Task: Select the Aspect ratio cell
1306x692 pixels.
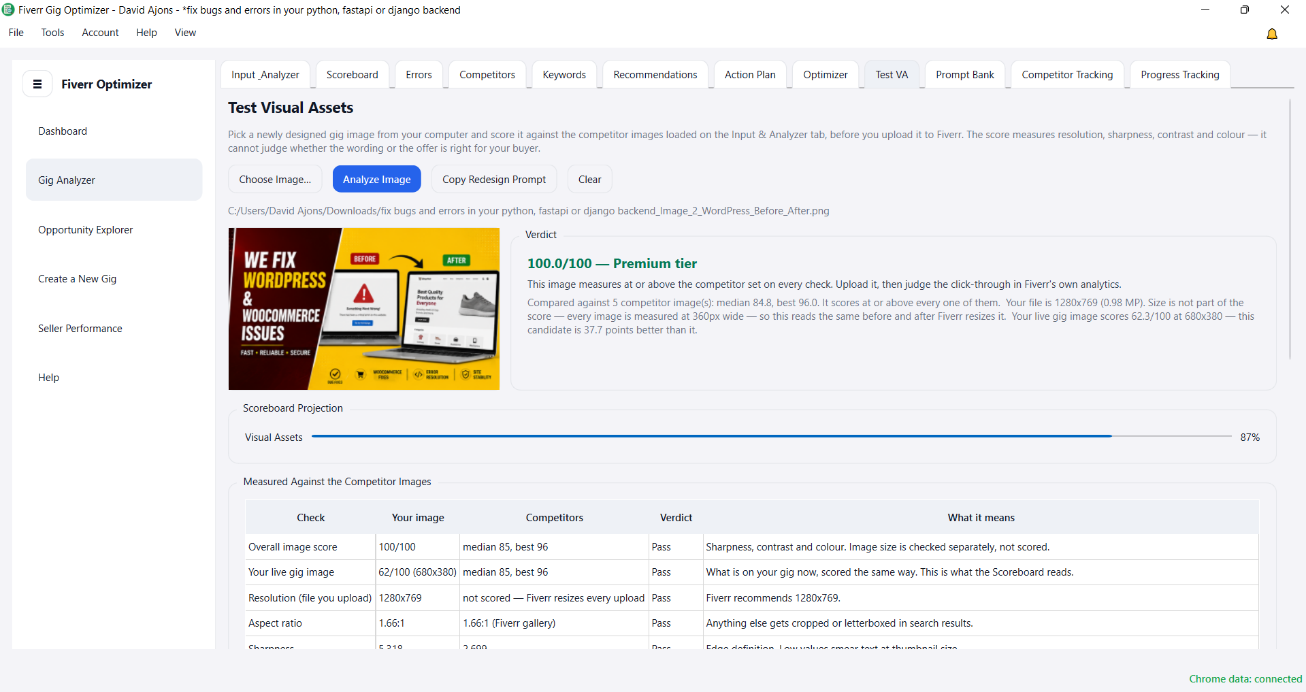Action: [x=310, y=623]
